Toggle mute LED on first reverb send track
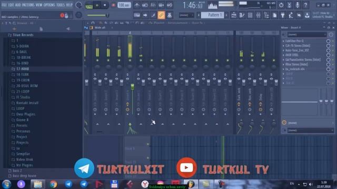 [241, 60]
